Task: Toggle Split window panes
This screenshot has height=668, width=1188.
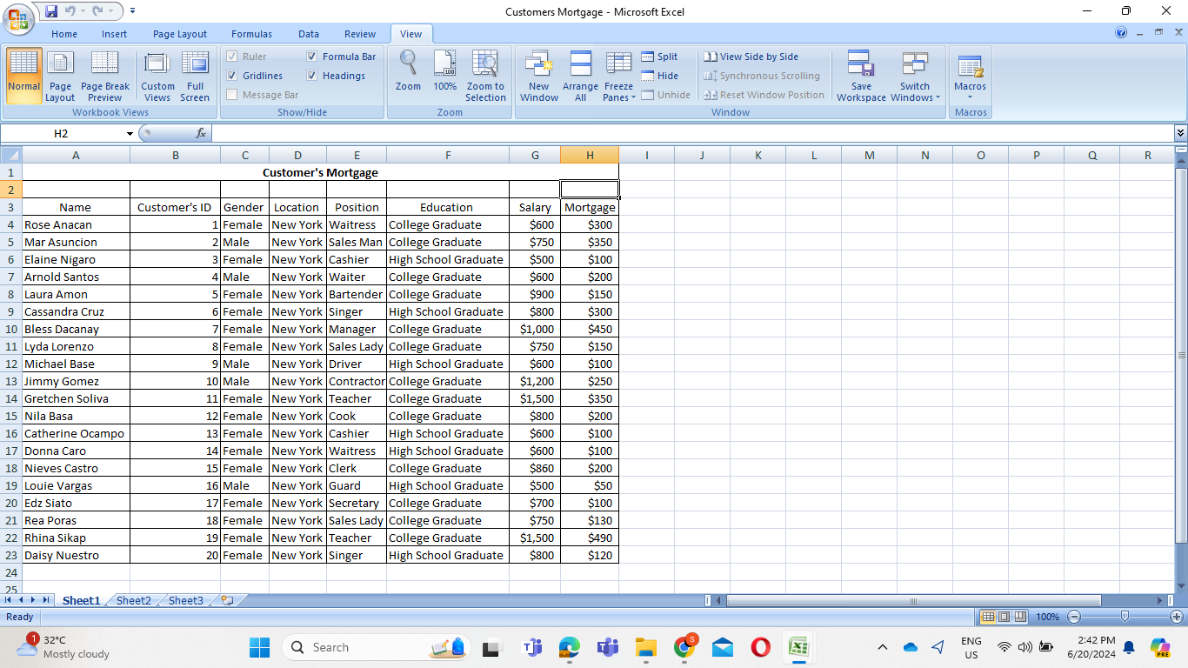Action: pos(659,57)
